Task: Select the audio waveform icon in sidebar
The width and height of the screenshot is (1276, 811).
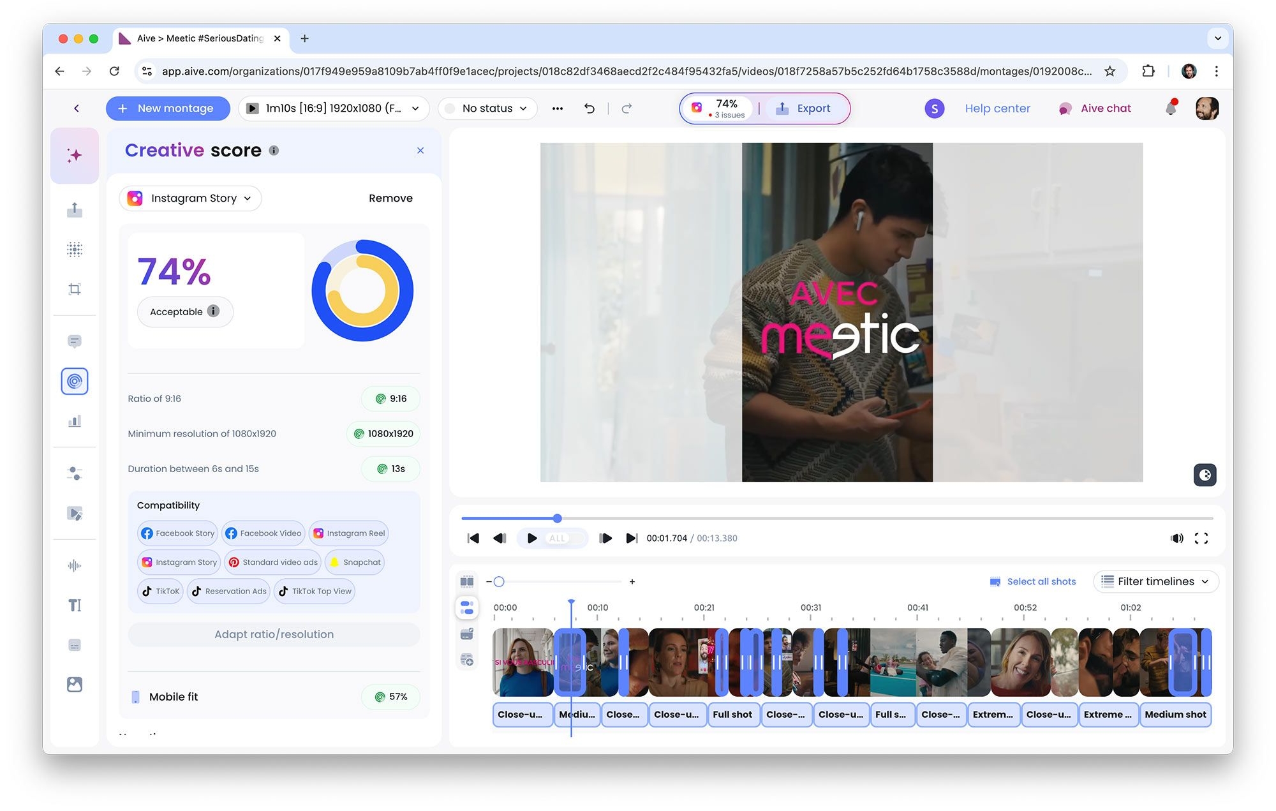Action: tap(75, 565)
